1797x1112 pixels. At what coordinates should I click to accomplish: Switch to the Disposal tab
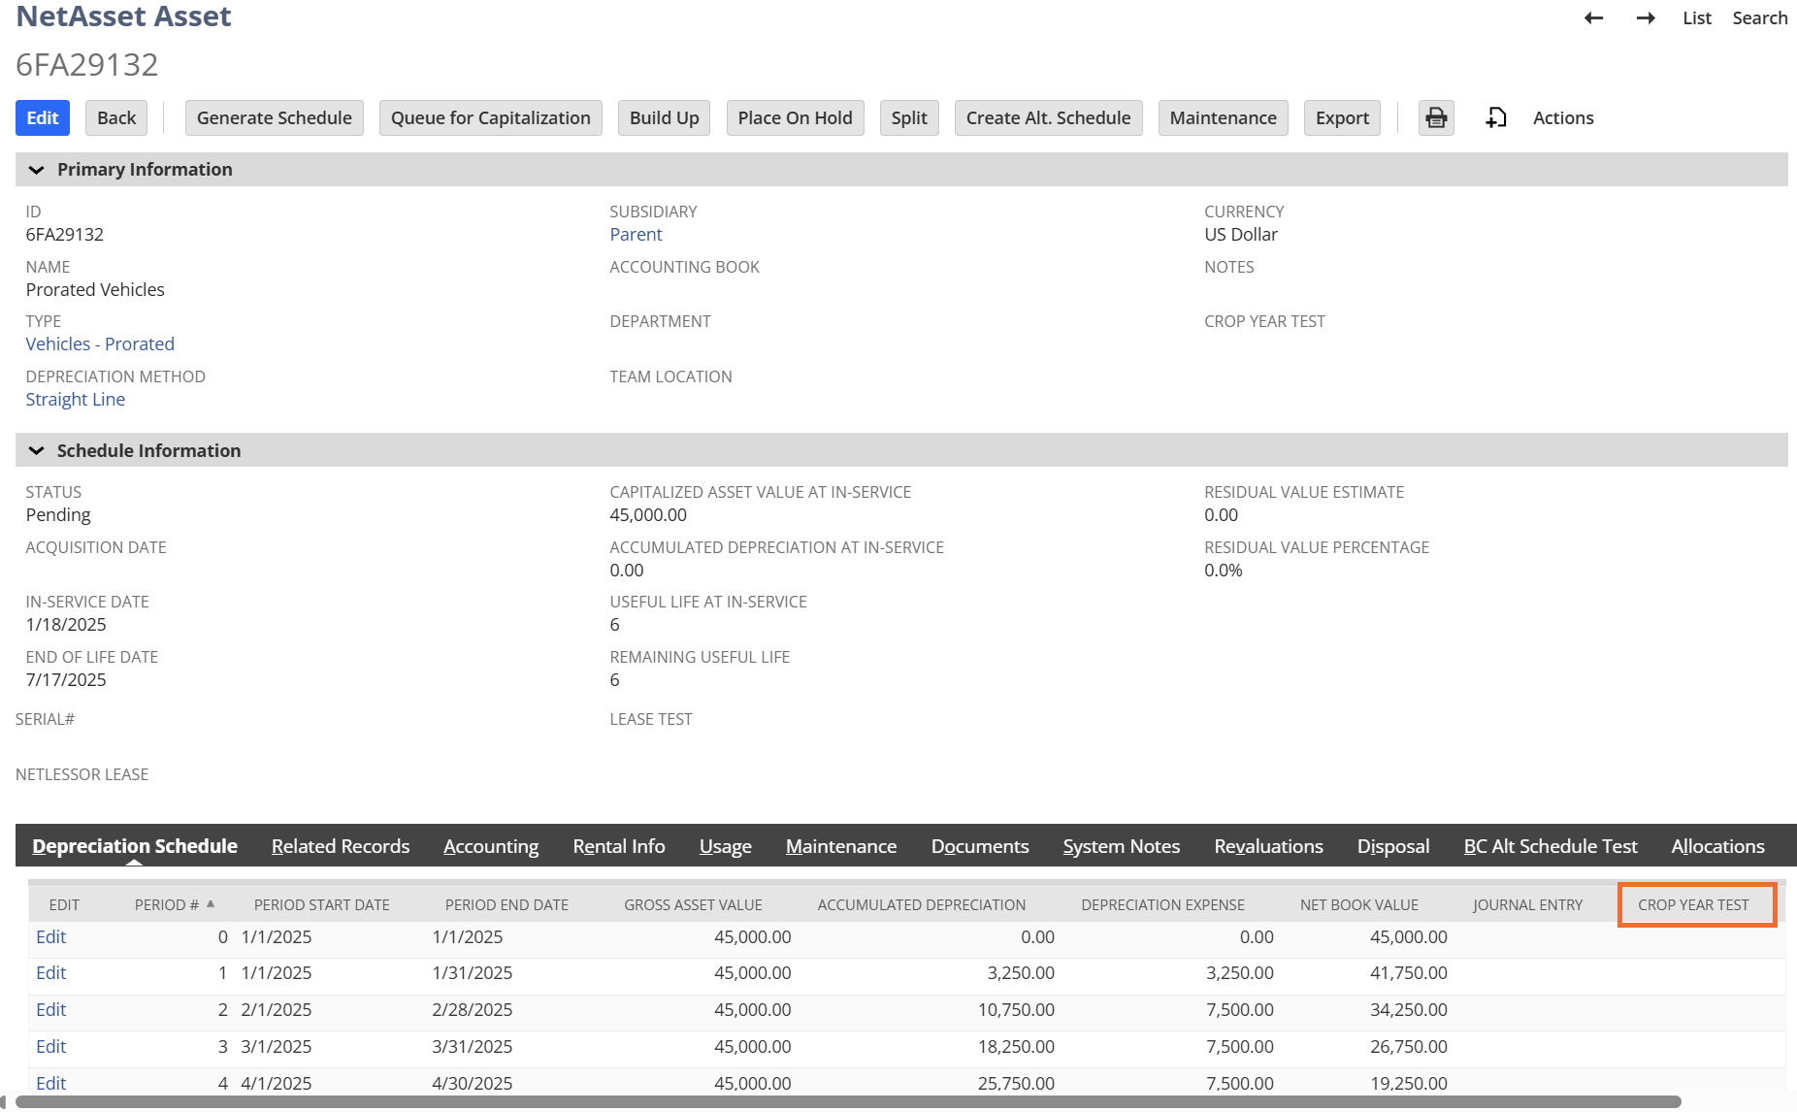click(1393, 846)
